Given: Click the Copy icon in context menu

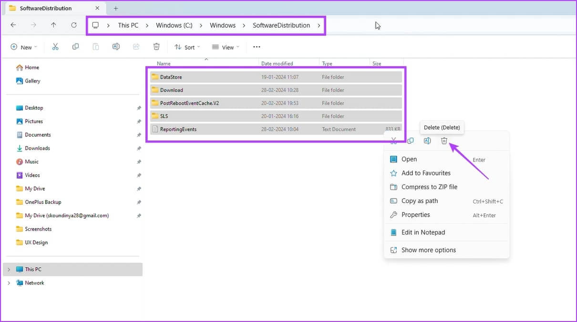Looking at the screenshot, I should (x=410, y=141).
